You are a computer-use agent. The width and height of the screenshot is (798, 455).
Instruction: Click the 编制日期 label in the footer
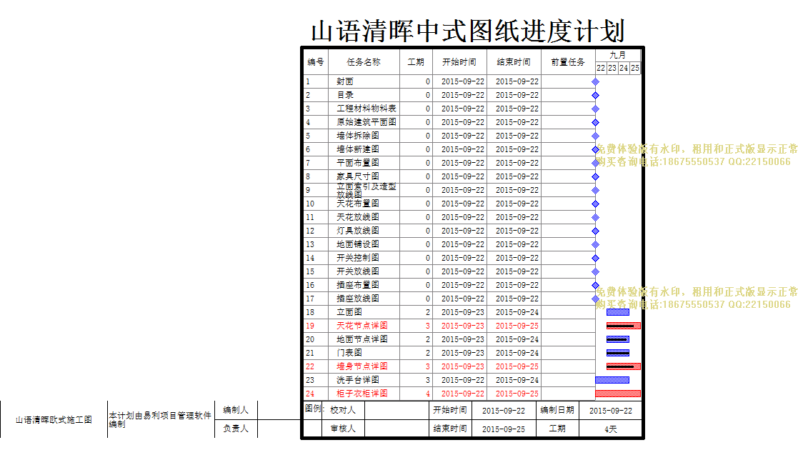click(557, 410)
